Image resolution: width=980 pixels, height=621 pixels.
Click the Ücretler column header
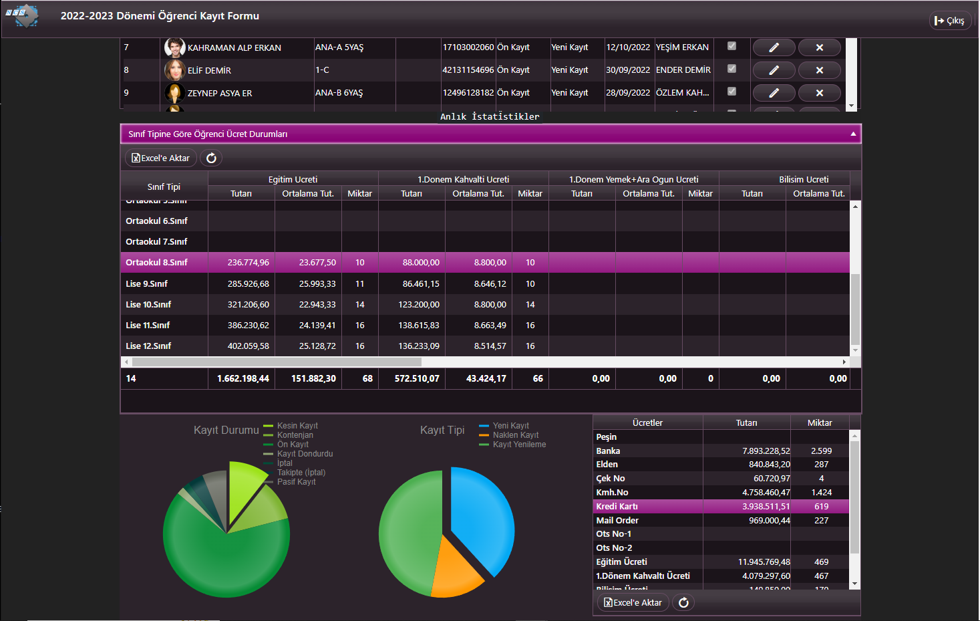coord(647,422)
